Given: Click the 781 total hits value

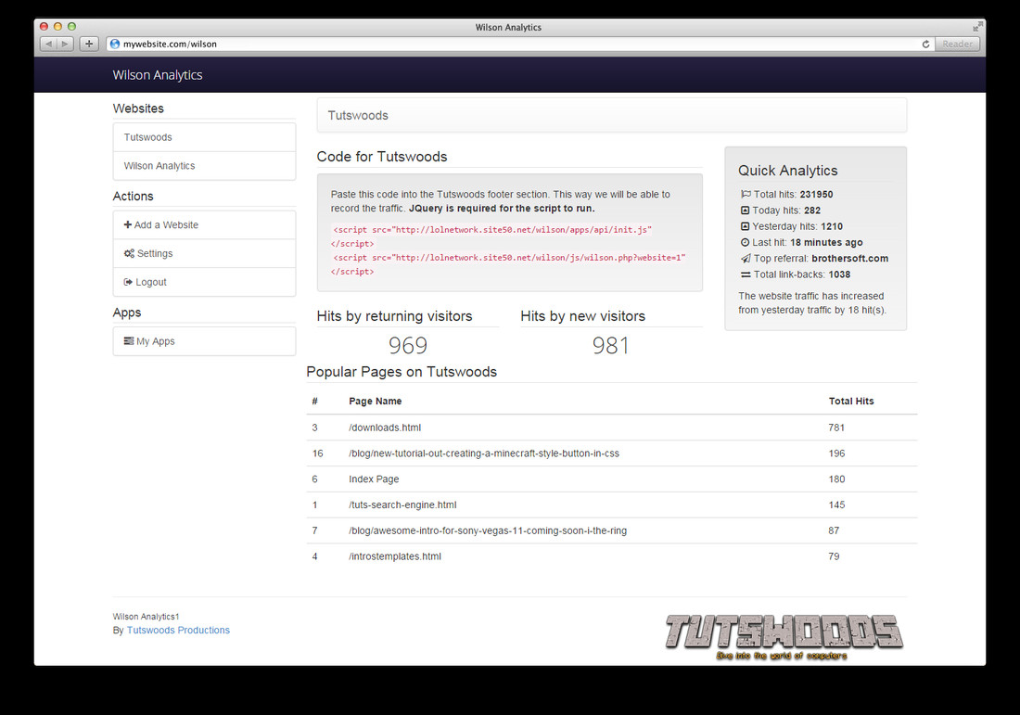Looking at the screenshot, I should (x=836, y=428).
